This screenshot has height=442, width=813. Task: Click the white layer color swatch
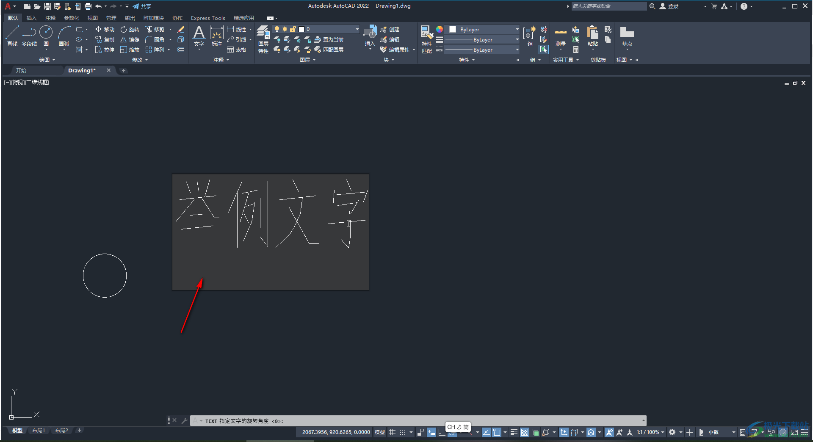pyautogui.click(x=301, y=29)
